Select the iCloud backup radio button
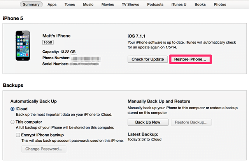249x163 pixels. 13,109
